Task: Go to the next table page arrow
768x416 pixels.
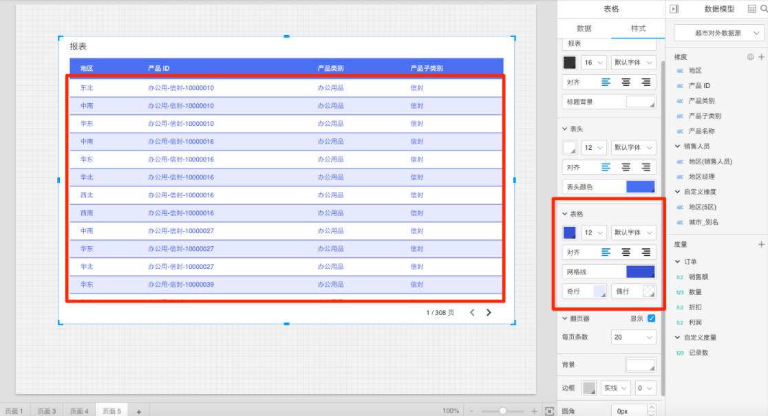Action: click(489, 312)
